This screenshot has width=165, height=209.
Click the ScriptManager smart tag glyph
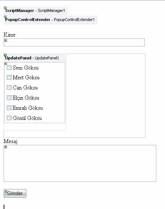(x=5, y=8)
